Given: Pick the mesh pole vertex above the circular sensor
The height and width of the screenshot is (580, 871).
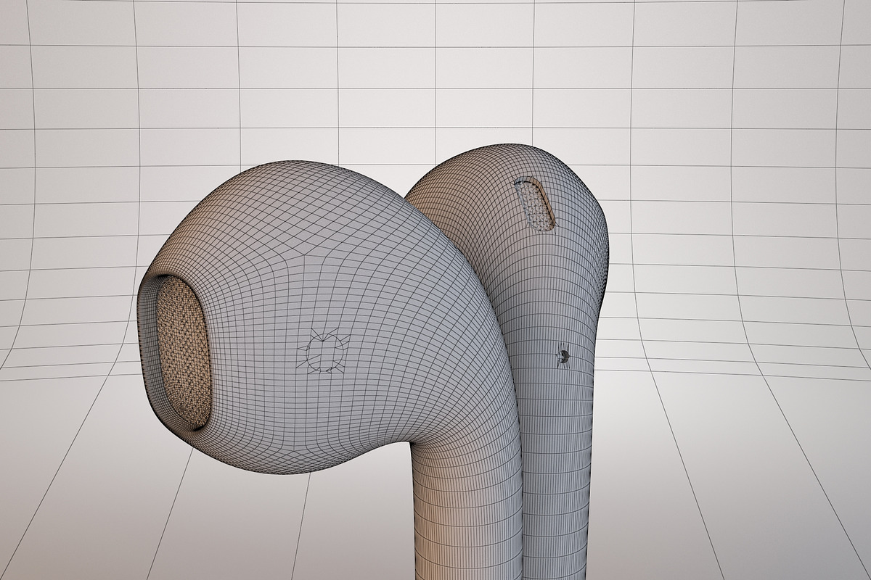Looking at the screenshot, I should tap(305, 255).
